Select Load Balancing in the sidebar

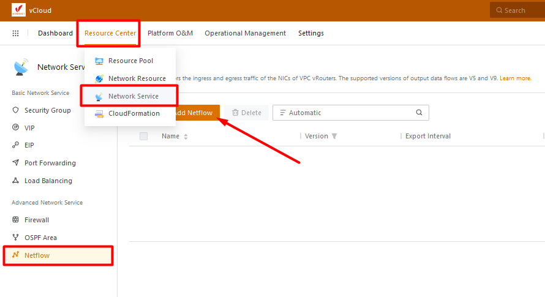(x=48, y=181)
